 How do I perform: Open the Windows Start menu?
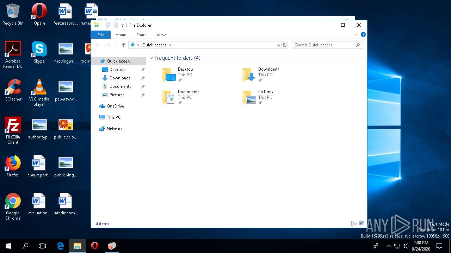[x=8, y=246]
